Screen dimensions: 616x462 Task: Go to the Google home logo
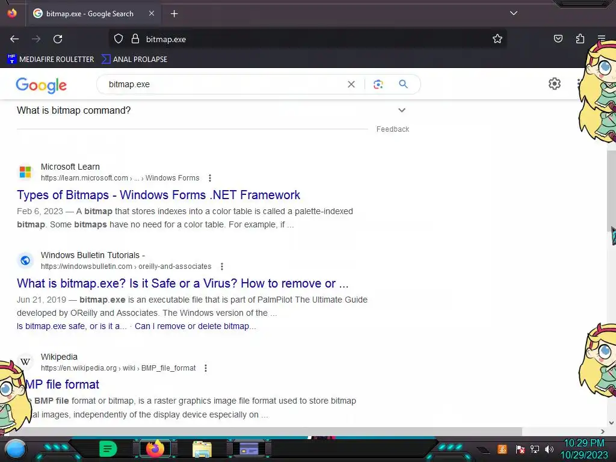point(42,85)
